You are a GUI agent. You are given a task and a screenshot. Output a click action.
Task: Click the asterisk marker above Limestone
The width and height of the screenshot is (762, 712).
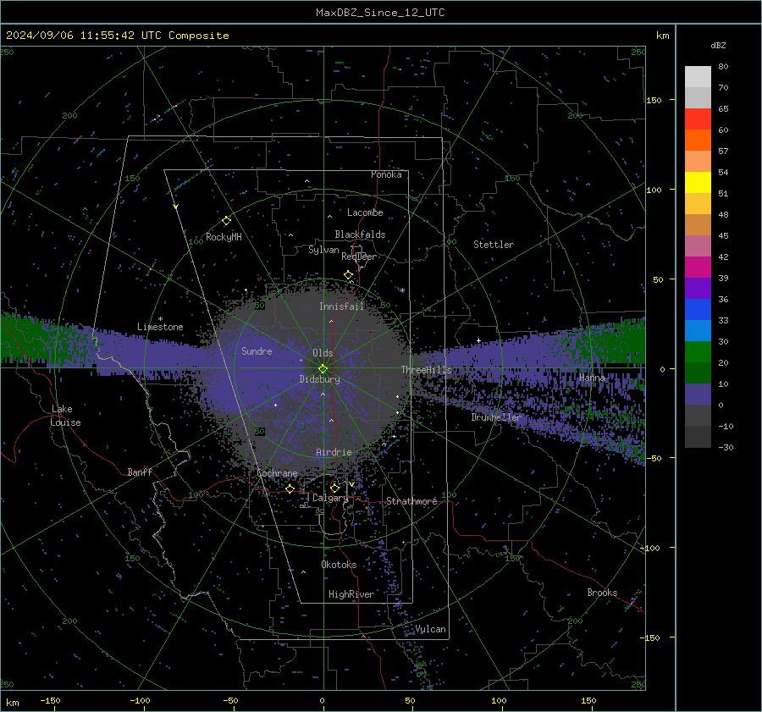(160, 319)
